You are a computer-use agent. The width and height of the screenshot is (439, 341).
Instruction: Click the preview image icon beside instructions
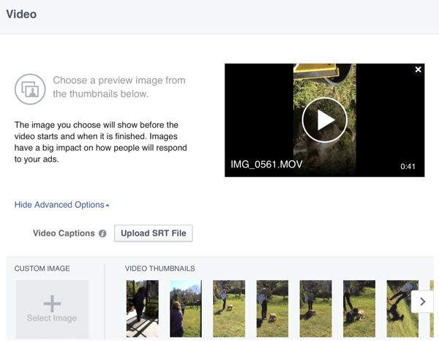pos(30,89)
